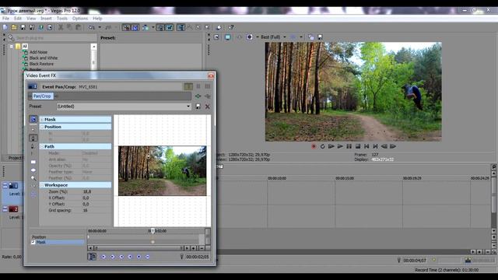The image size is (498, 280).
Task: Open the Best (Full) preview quality dropdown
Action: coord(285,37)
